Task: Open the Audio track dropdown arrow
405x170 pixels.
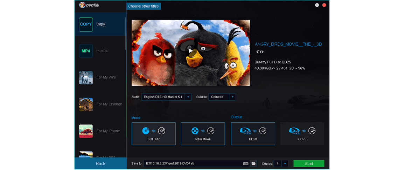Action: tap(188, 97)
